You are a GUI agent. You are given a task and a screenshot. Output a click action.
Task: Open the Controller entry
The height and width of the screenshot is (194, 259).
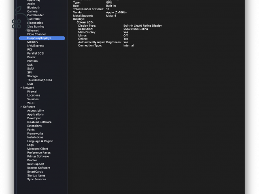(x=34, y=19)
